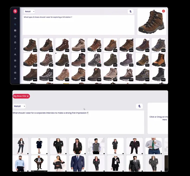Open the users group icon in sidebar
Viewport: 190px width, 176px height.
pyautogui.click(x=15, y=54)
